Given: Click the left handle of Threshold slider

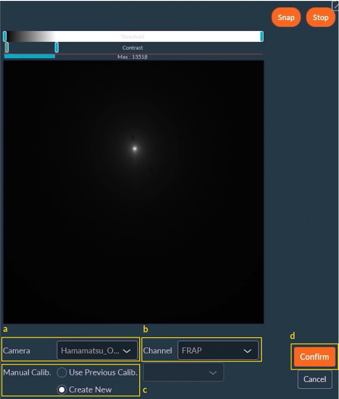Looking at the screenshot, I should point(5,36).
